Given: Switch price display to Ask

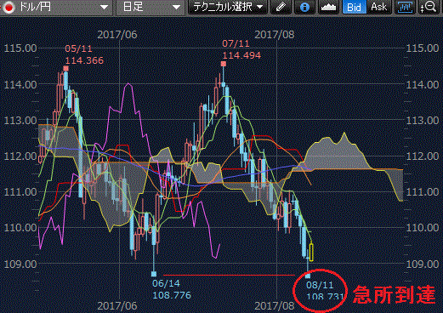Looking at the screenshot, I should point(379,7).
